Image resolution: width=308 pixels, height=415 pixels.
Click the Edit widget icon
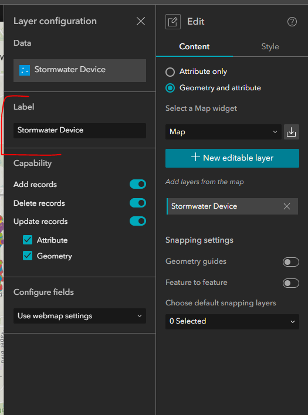173,22
